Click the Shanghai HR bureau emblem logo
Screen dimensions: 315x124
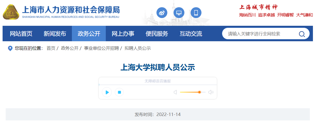(11, 12)
